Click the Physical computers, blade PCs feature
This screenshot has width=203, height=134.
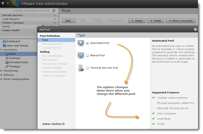click(175, 103)
